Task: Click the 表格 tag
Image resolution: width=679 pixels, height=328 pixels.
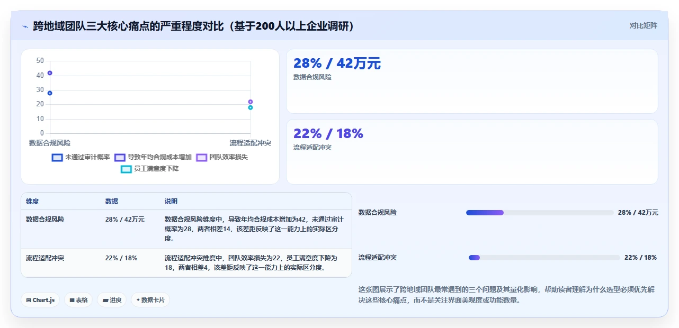Action: click(78, 300)
